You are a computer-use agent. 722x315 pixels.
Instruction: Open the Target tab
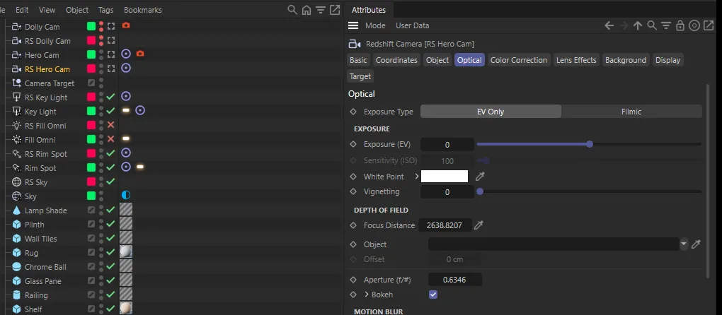coord(360,76)
